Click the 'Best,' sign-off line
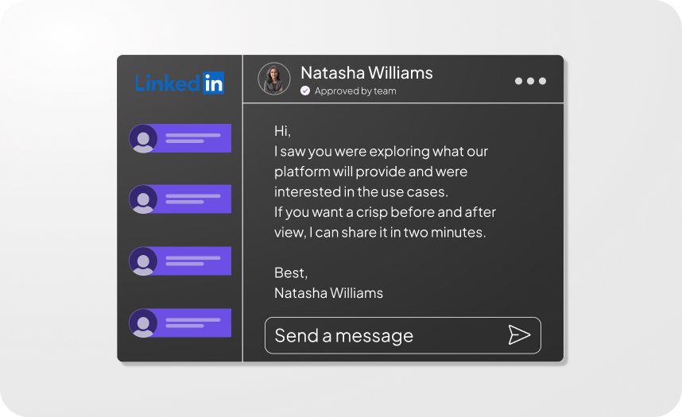682x417 pixels. point(291,272)
